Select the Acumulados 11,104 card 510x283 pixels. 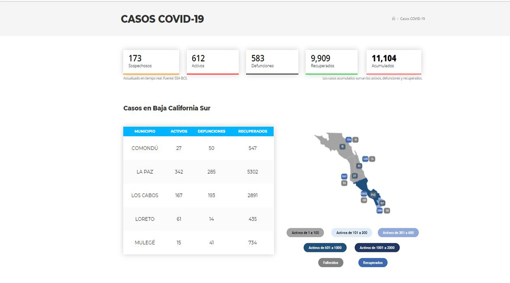(x=394, y=62)
